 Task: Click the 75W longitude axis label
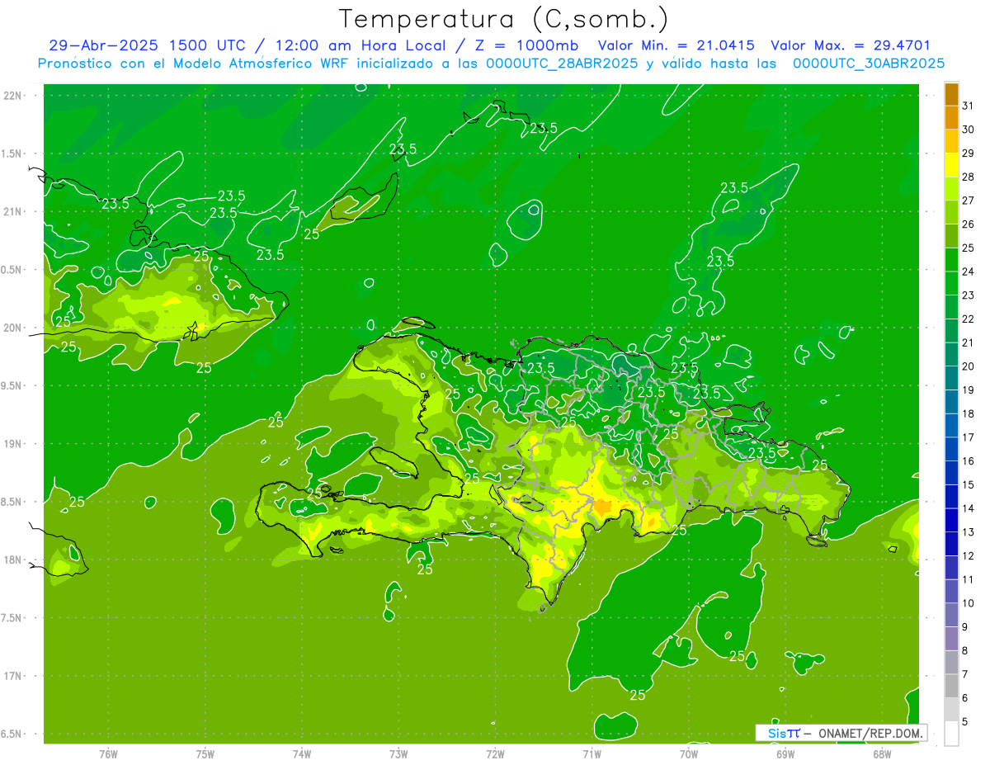point(205,753)
